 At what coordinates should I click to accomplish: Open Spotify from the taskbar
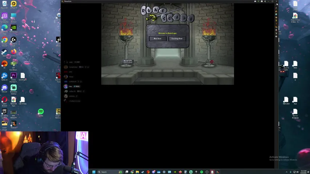(x=201, y=172)
